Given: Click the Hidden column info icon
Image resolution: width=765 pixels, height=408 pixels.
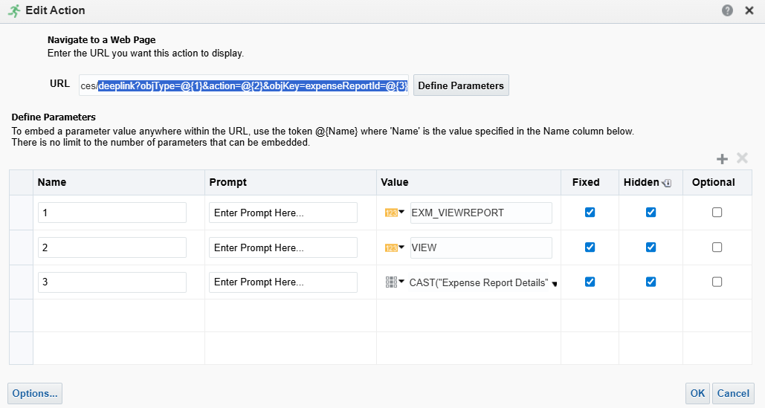Looking at the screenshot, I should click(x=667, y=183).
